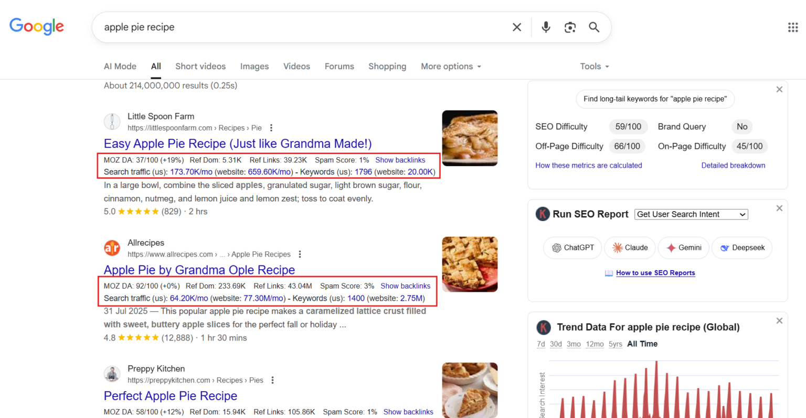Image resolution: width=806 pixels, height=418 pixels.
Task: Switch to the Images tab
Action: (x=254, y=67)
